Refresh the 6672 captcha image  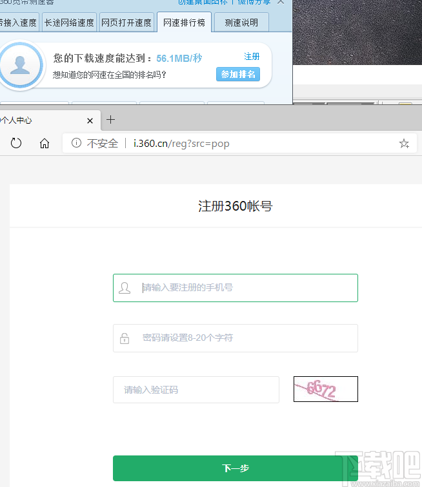[326, 389]
